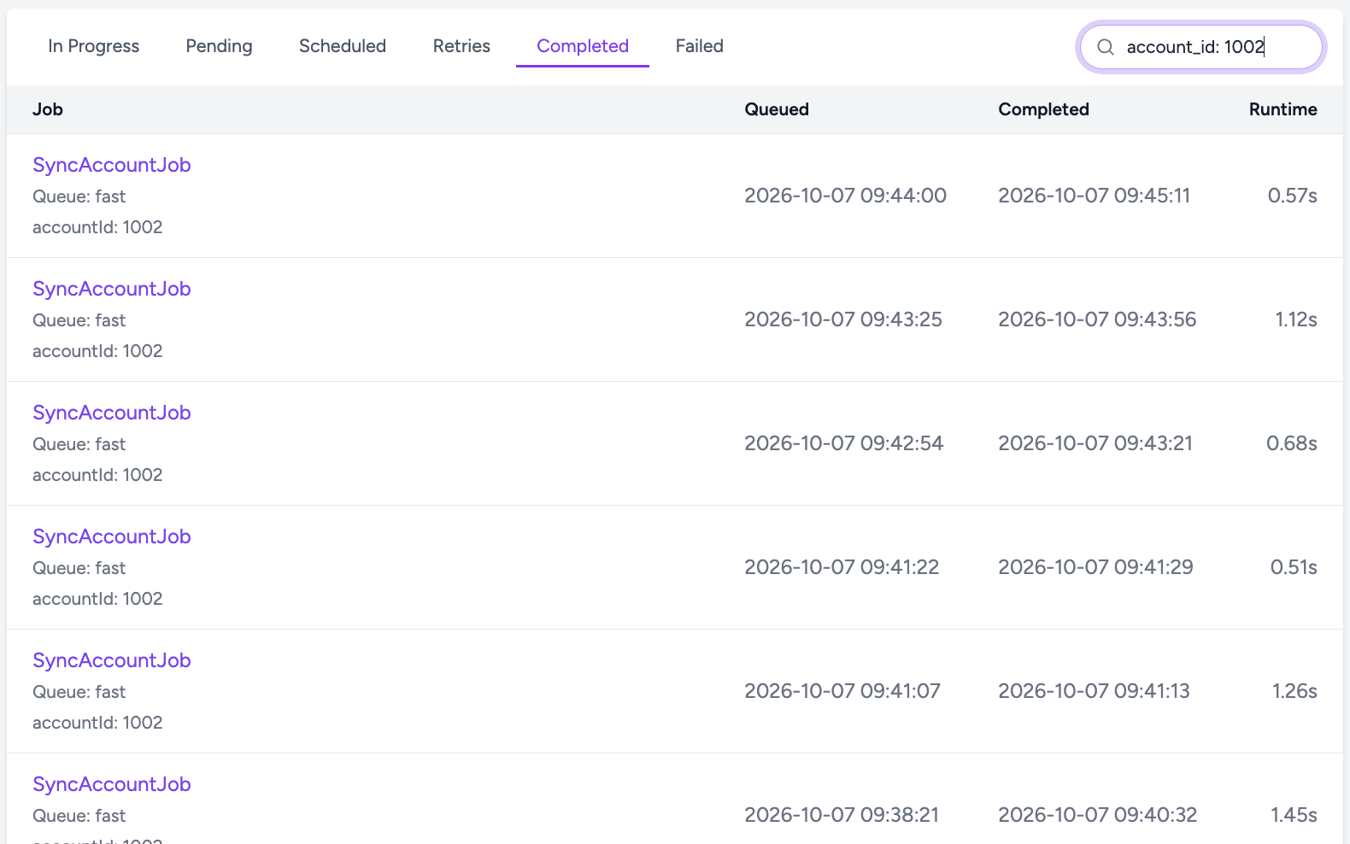This screenshot has height=844, width=1350.
Task: Select completed time 2026-10-07 09:43:56
Action: pyautogui.click(x=1097, y=319)
